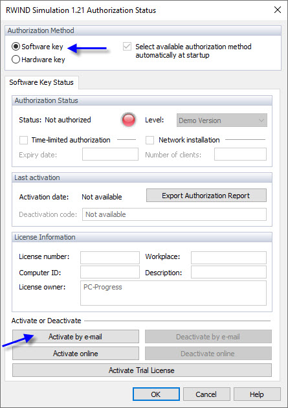Viewport: 288px width, 408px height.
Task: Click the Cancel button
Action: click(206, 394)
